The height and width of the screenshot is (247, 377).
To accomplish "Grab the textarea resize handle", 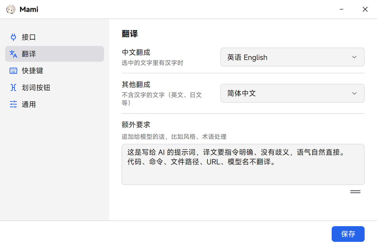I will [x=355, y=192].
